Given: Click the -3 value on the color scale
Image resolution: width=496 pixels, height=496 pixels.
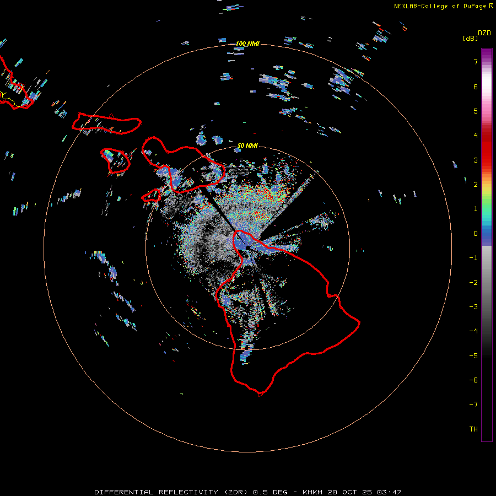Looking at the screenshot, I should tap(473, 307).
